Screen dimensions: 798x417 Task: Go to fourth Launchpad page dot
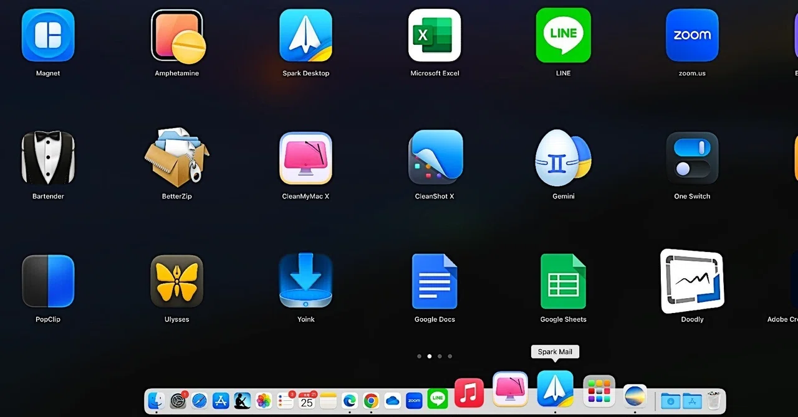pyautogui.click(x=450, y=357)
